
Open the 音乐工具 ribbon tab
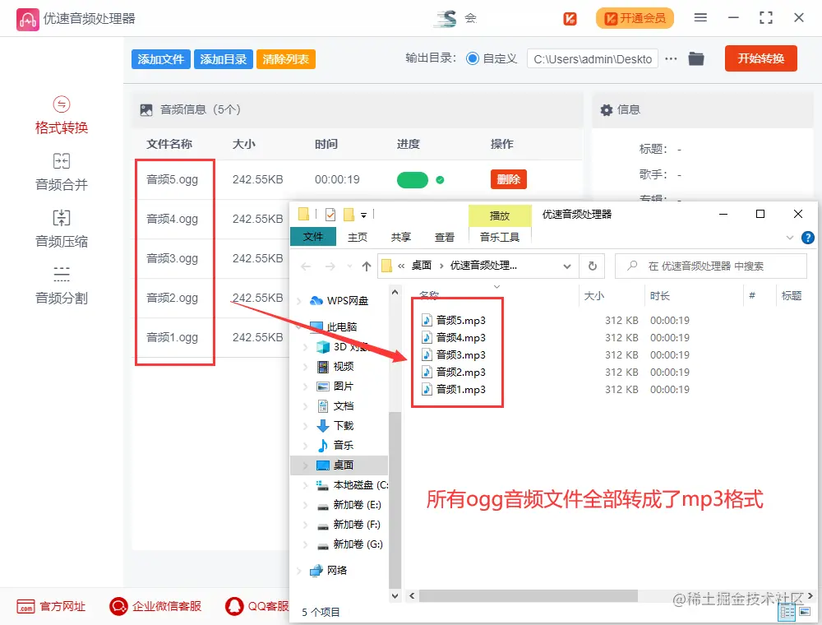[x=500, y=238]
